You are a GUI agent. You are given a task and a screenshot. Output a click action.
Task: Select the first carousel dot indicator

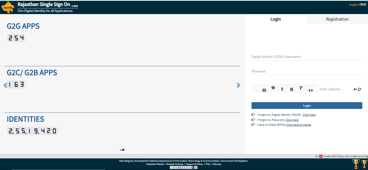click(121, 150)
